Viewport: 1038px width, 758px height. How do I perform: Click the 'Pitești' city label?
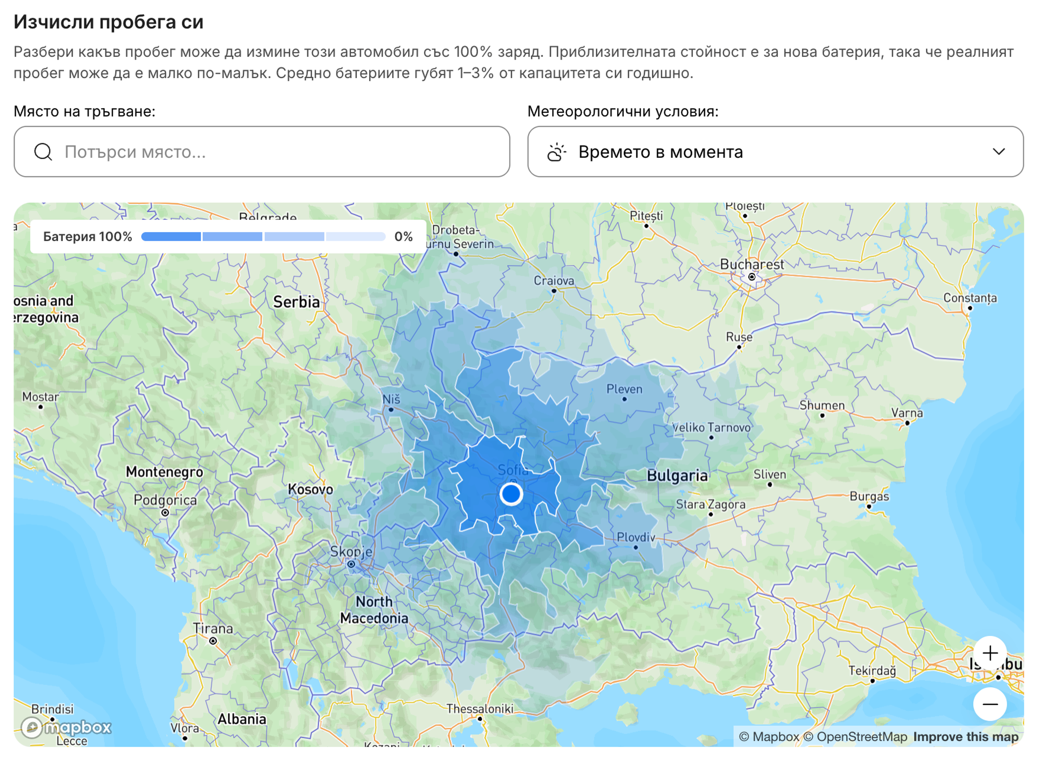pos(647,216)
